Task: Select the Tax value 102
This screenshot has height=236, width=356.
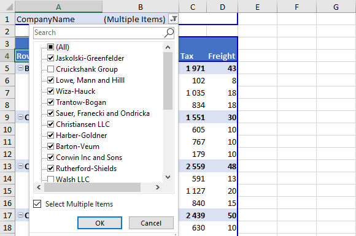Action: pos(193,80)
